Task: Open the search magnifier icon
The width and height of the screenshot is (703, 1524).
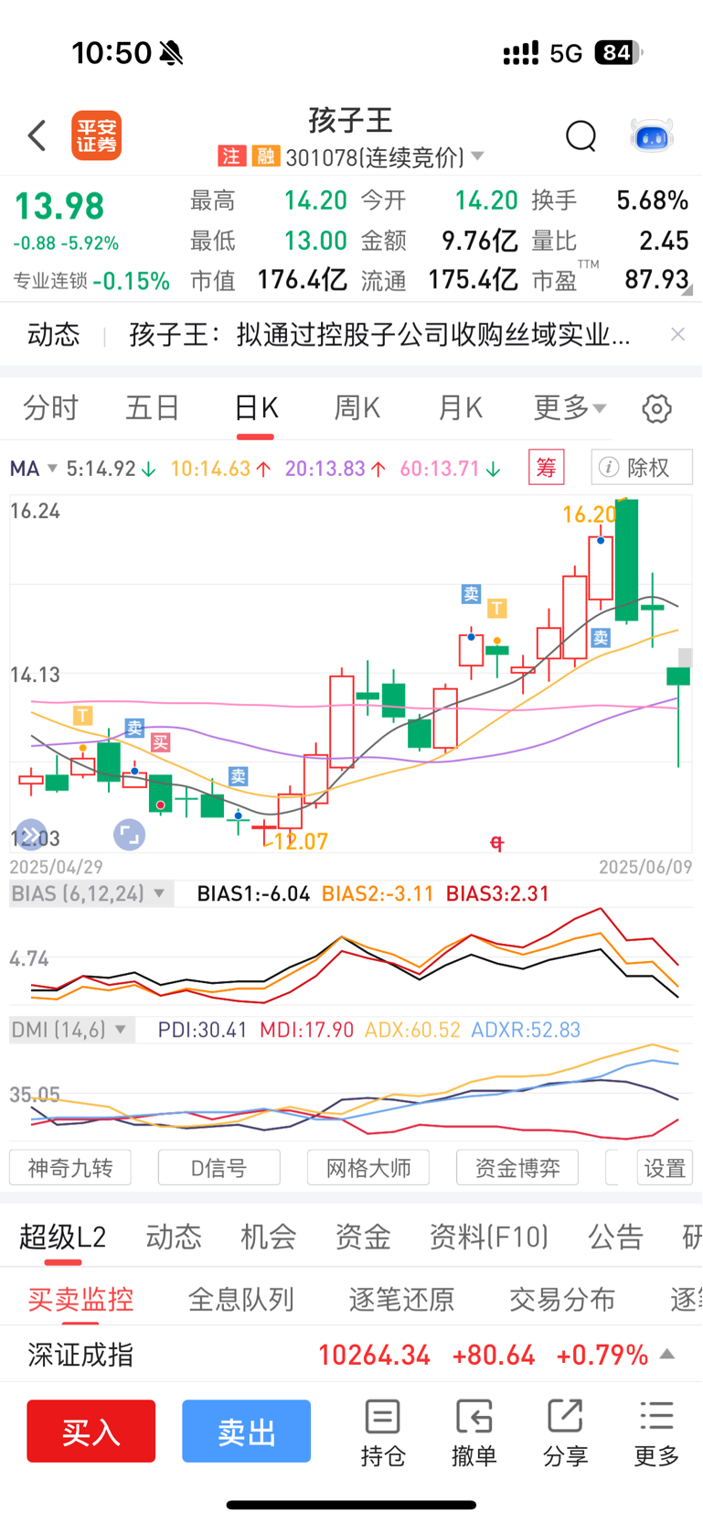Action: point(581,135)
